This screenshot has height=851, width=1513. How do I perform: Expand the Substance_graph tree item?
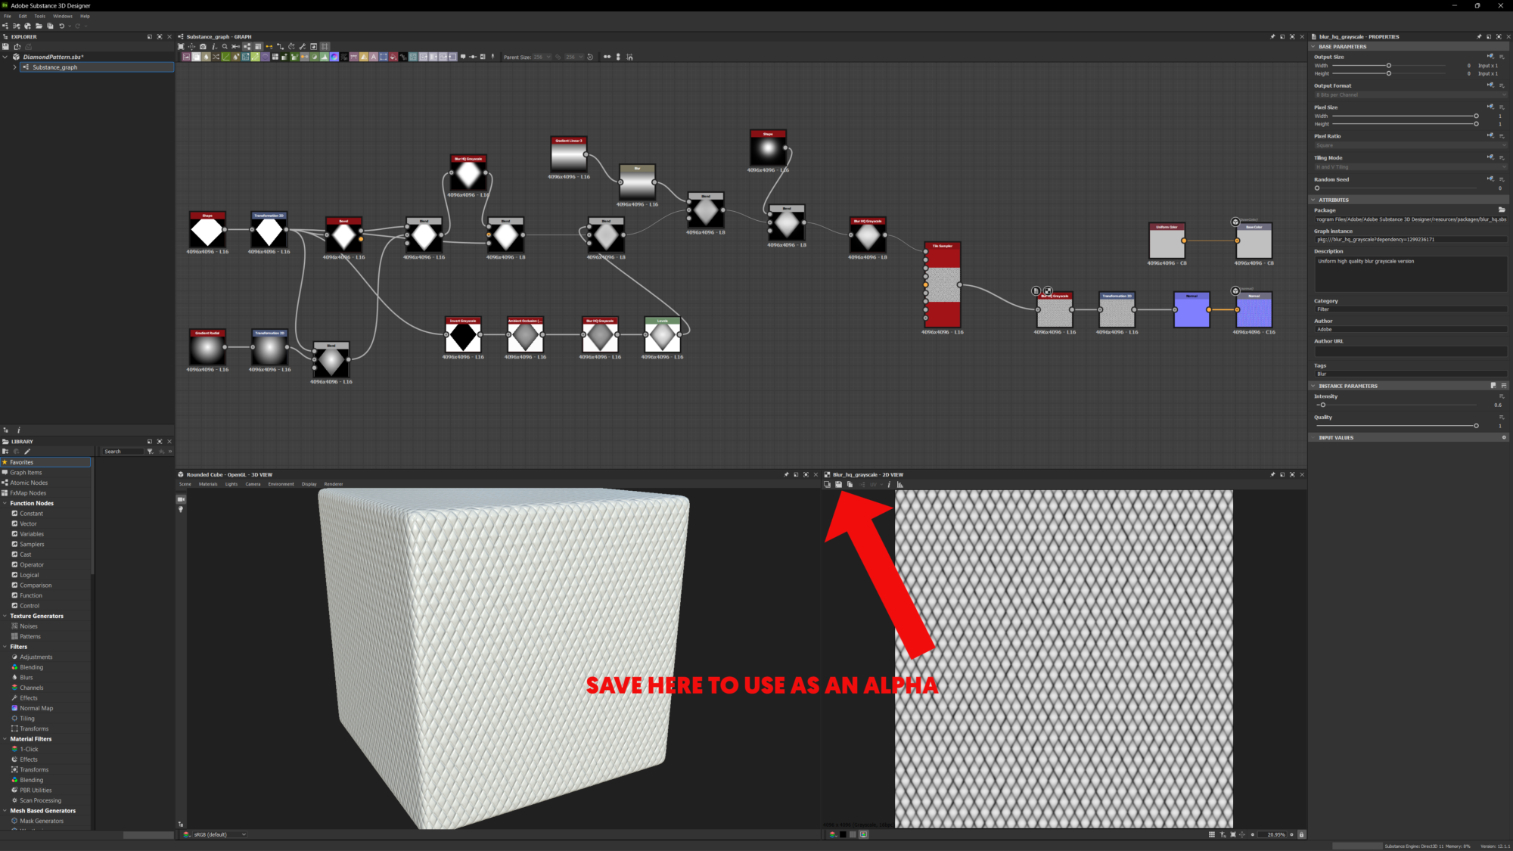point(14,67)
